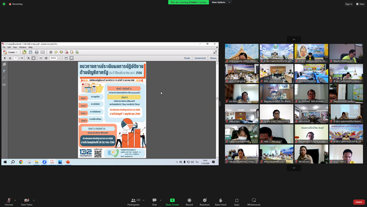Click the shared PDF page thumbnail
The width and height of the screenshot is (367, 207).
pyautogui.click(x=112, y=110)
